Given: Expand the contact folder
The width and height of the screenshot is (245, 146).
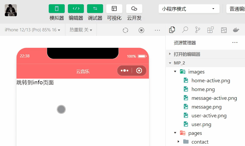Looking at the screenshot, I should click(178, 142).
